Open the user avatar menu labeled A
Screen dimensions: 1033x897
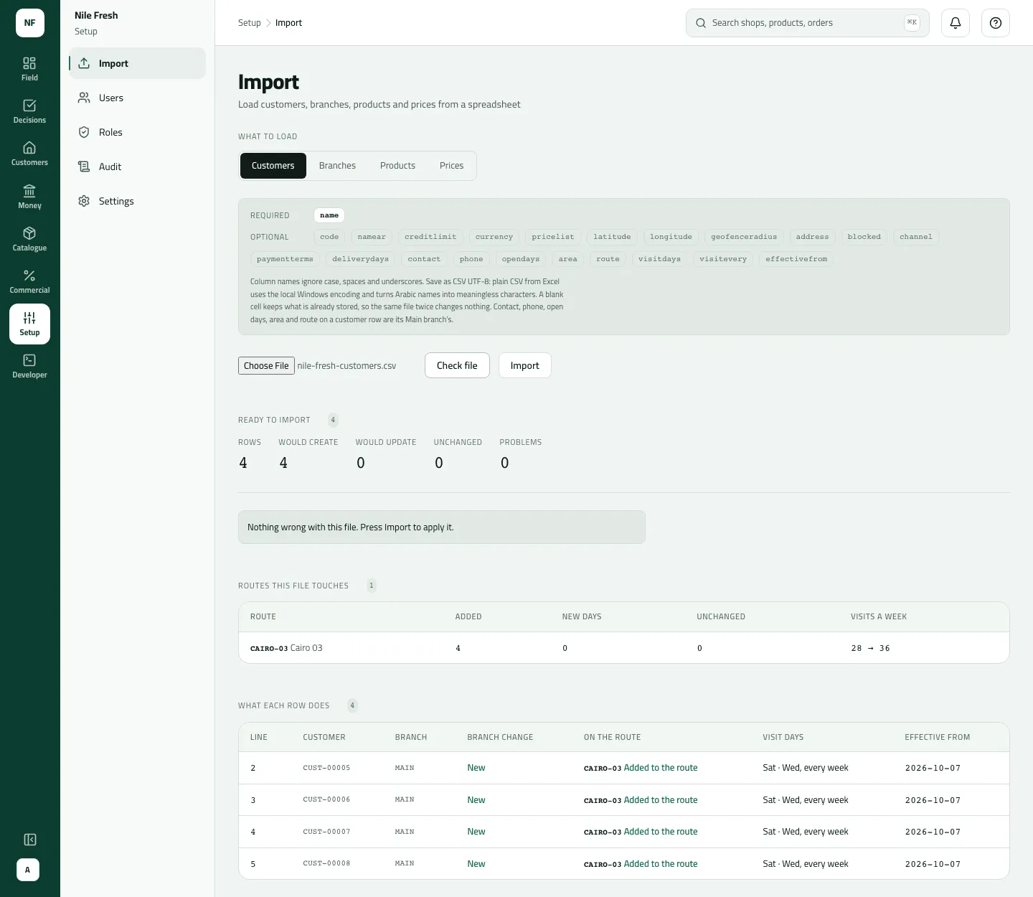pos(28,870)
